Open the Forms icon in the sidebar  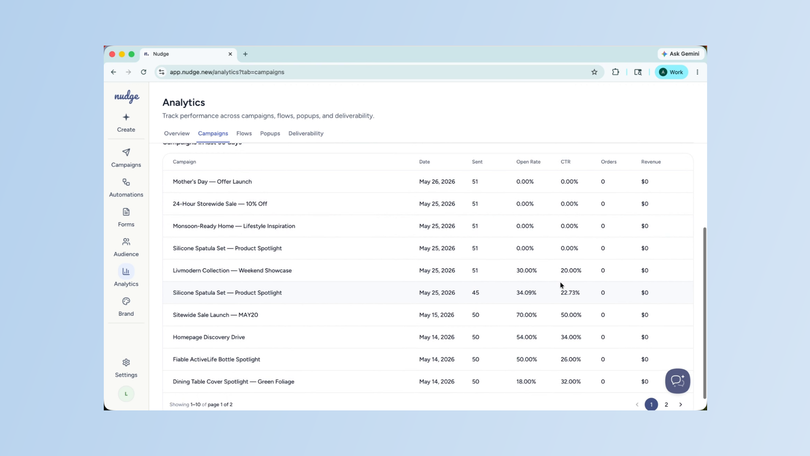(x=126, y=212)
